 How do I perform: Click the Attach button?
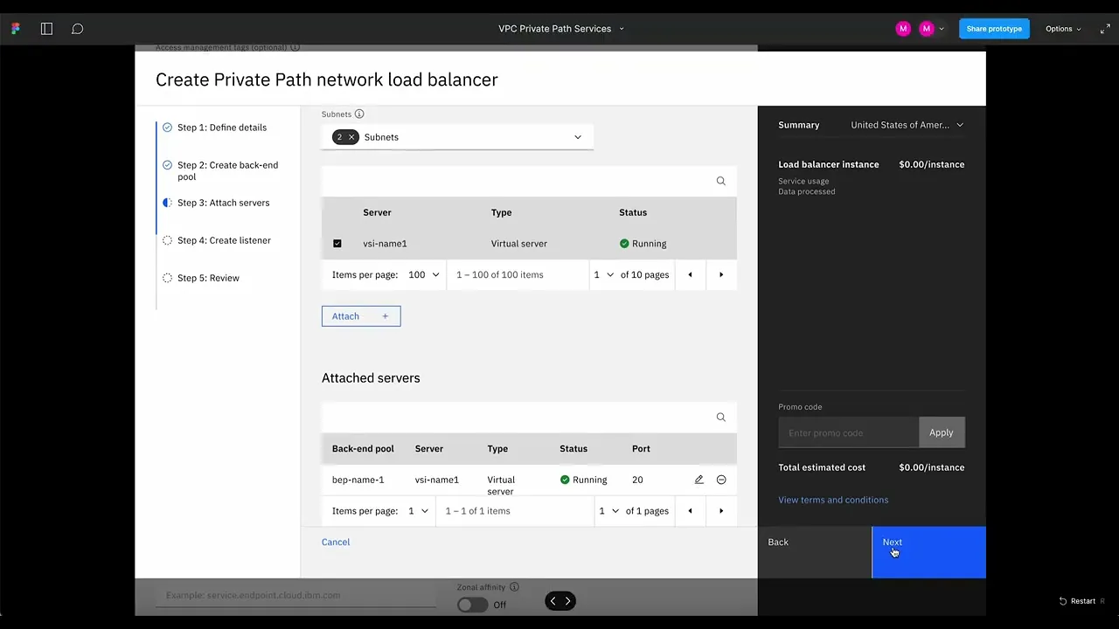tap(361, 316)
